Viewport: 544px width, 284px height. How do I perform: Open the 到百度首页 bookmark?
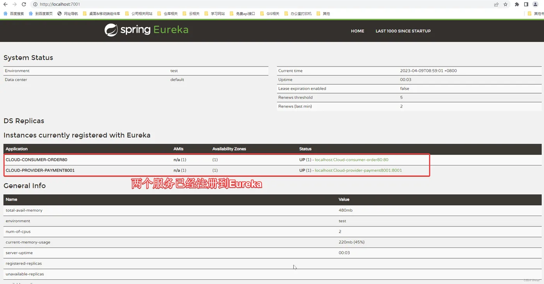point(41,14)
